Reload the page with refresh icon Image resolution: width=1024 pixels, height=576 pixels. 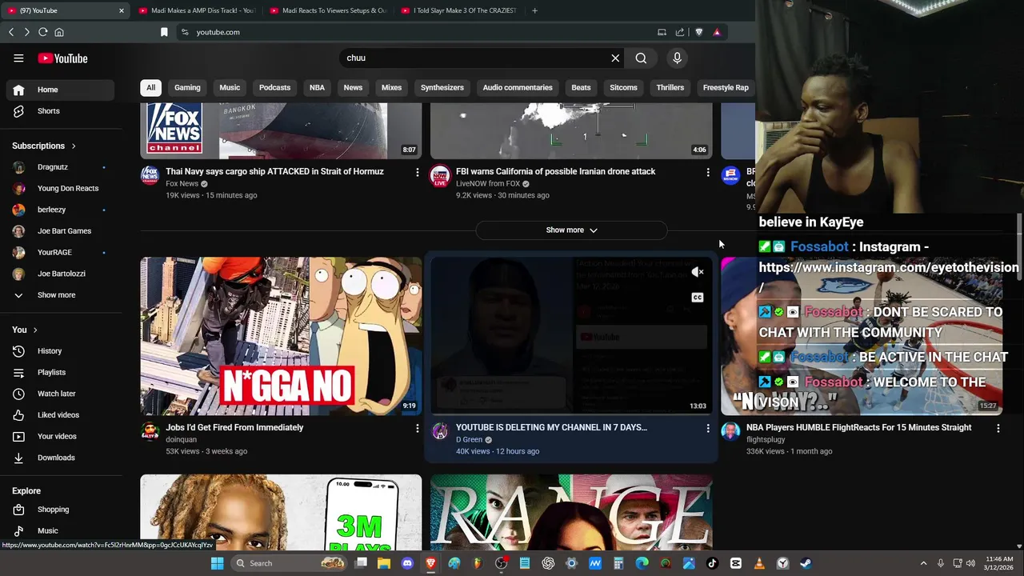[42, 32]
